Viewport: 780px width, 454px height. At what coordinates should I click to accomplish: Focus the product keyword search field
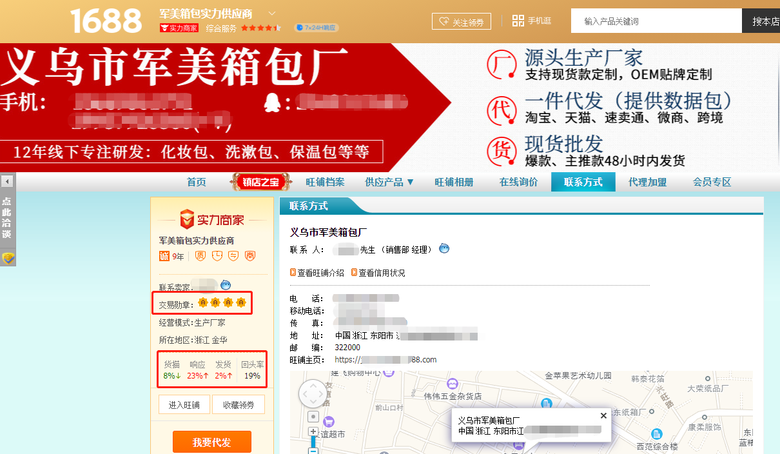[656, 21]
